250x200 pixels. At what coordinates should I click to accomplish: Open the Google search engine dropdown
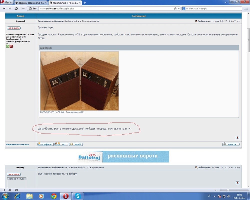185,8
